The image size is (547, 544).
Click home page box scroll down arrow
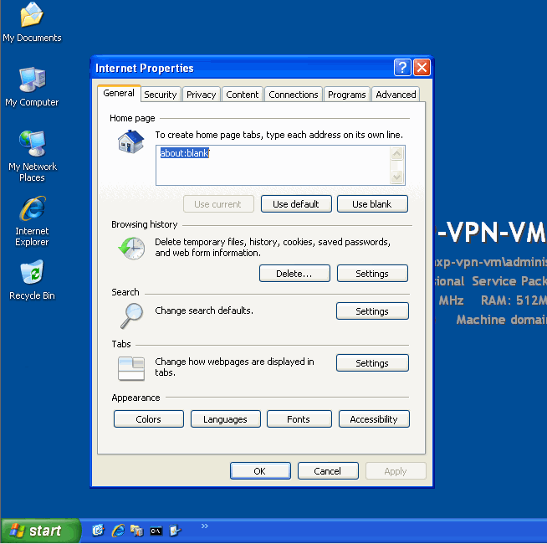coord(397,177)
